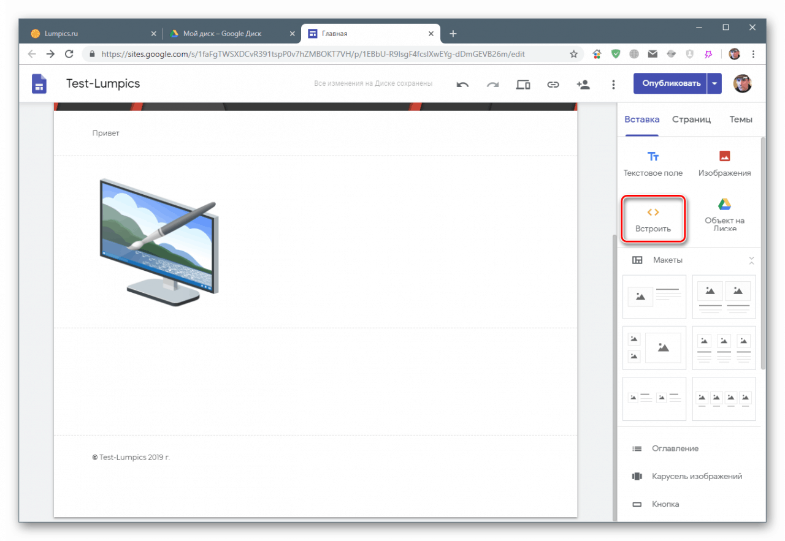Screen dimensions: 785x541
Task: Choose layout with three images and captions
Action: 724,348
